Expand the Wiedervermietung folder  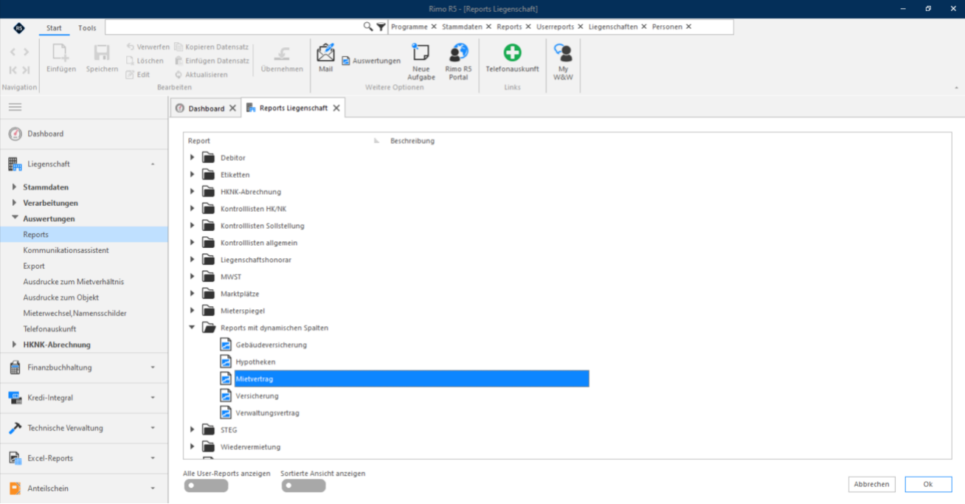[x=193, y=446]
